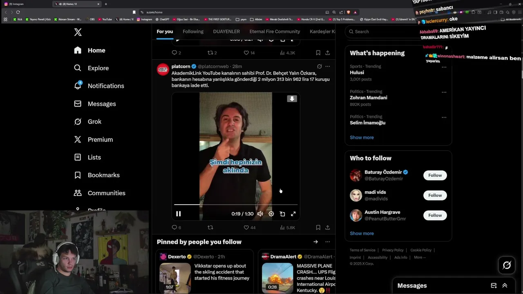This screenshot has height=294, width=523.
Task: Repost the platcorn post
Action: [x=210, y=227]
